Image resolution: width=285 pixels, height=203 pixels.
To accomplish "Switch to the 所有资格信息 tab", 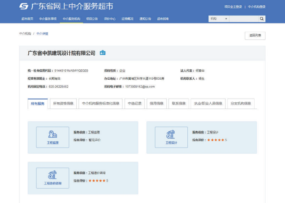I will (x=63, y=104).
